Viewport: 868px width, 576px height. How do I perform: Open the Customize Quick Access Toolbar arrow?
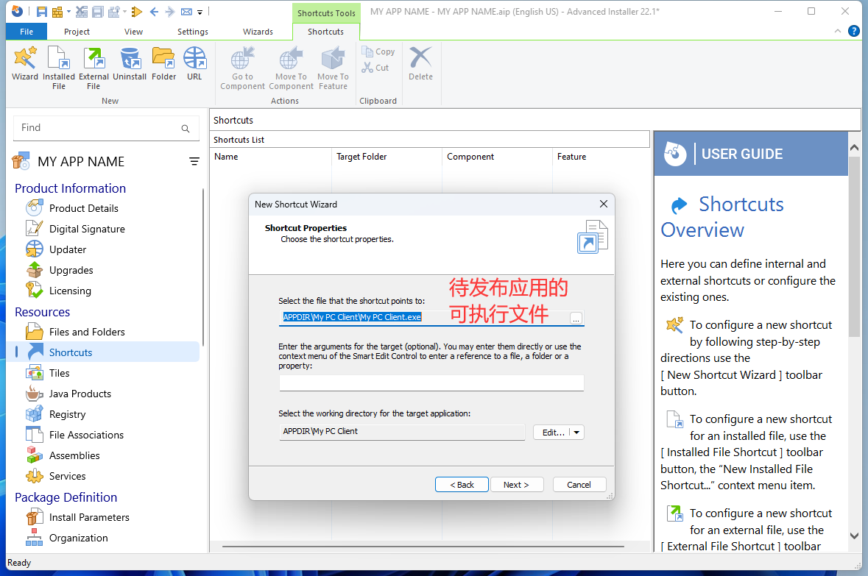pos(200,13)
